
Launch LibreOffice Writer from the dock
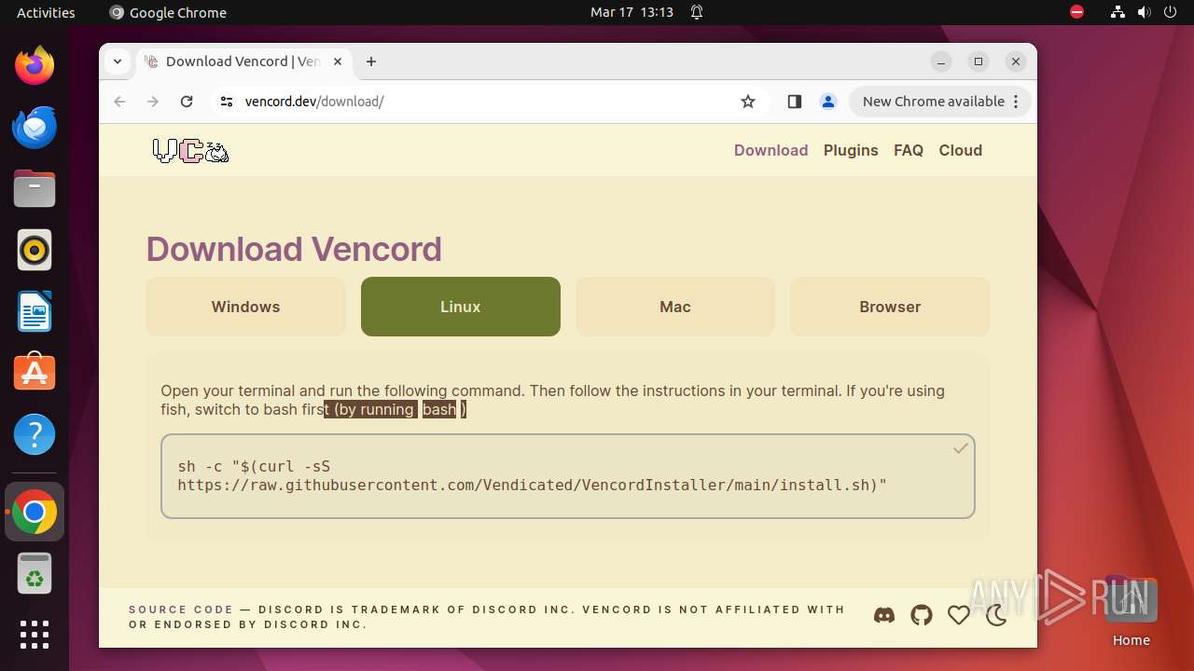tap(35, 311)
